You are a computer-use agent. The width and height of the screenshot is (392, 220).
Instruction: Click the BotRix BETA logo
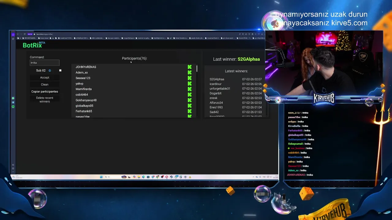pyautogui.click(x=34, y=45)
